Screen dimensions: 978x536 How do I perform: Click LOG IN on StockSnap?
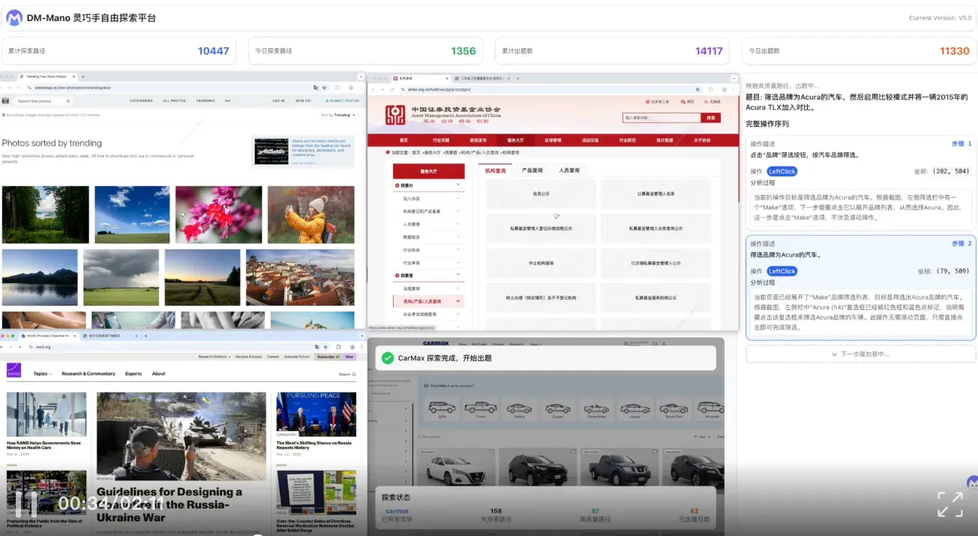pyautogui.click(x=278, y=101)
